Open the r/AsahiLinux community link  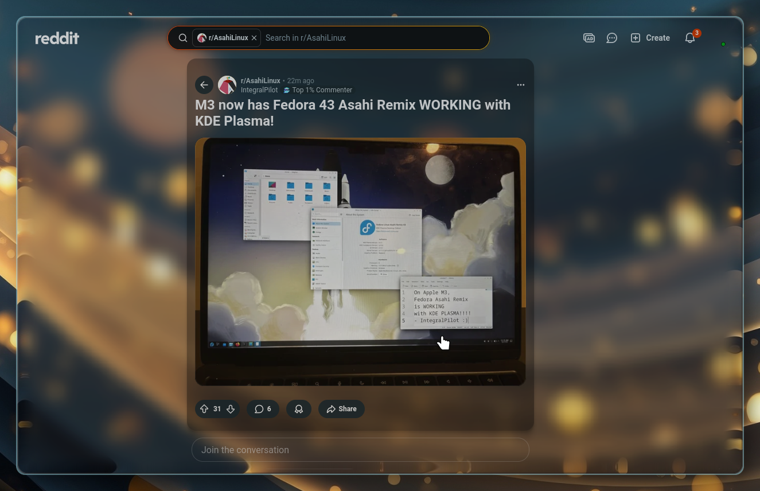[260, 81]
